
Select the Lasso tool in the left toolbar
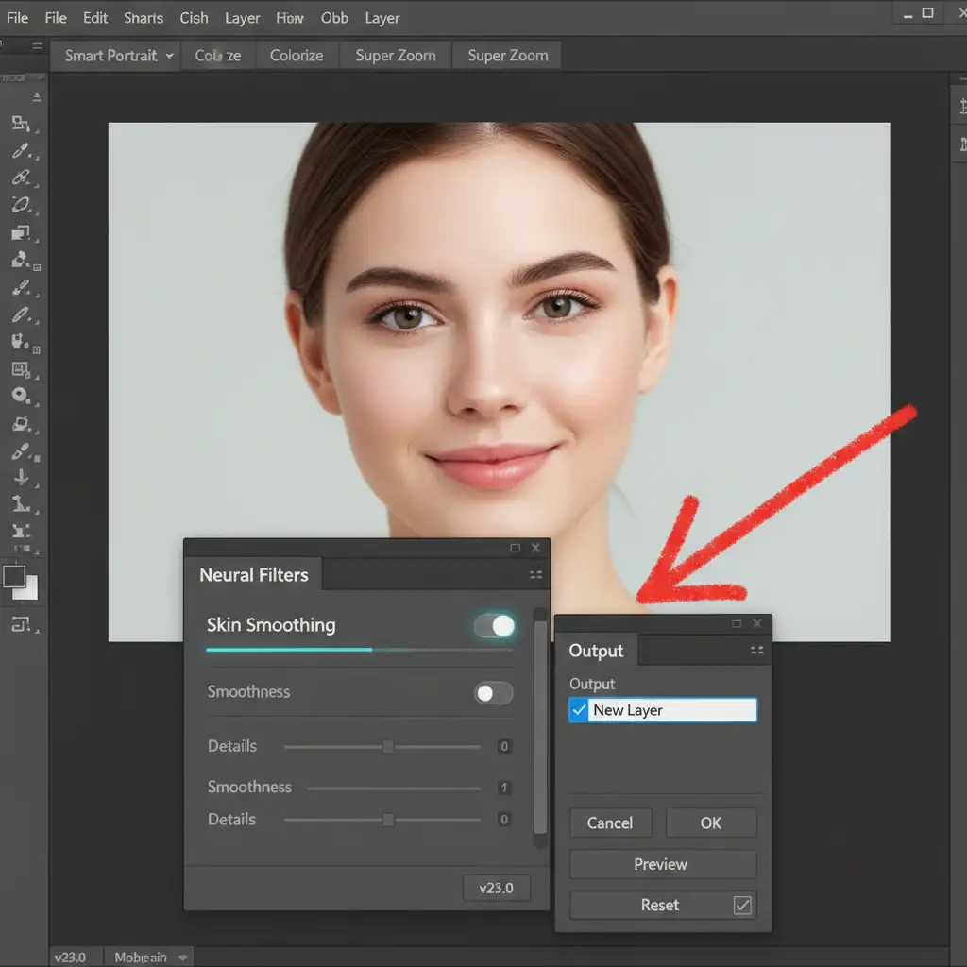21,204
